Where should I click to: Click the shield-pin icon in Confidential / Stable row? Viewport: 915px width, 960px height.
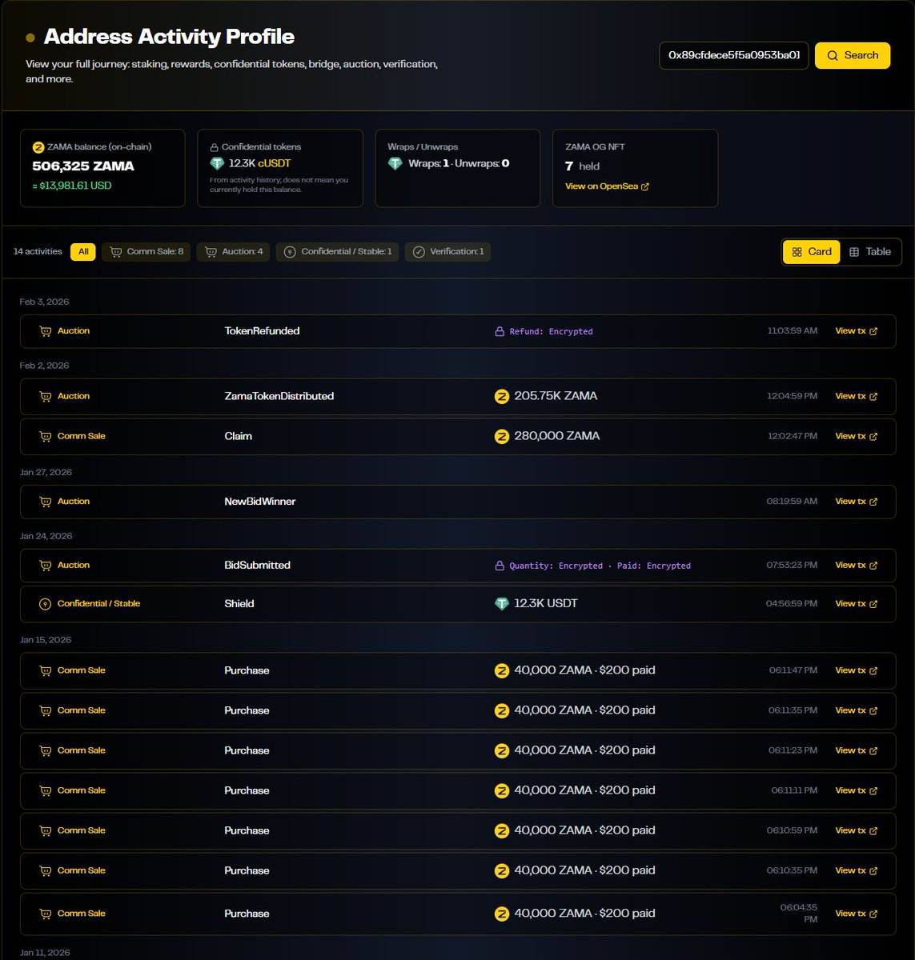pyautogui.click(x=46, y=604)
